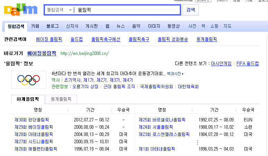The width and height of the screenshot is (268, 156).
Task: Click the en.beijing2008.cn URL
Action: 85,54
